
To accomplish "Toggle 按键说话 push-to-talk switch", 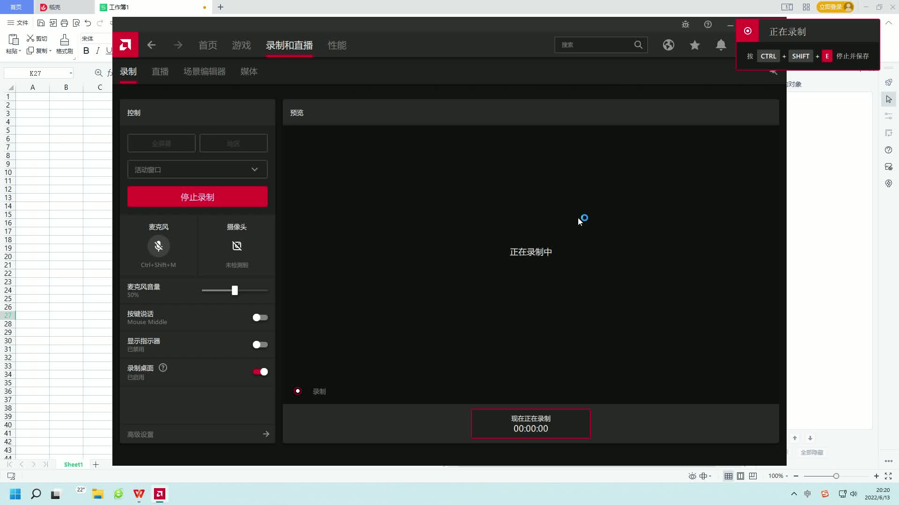I will coord(260,317).
